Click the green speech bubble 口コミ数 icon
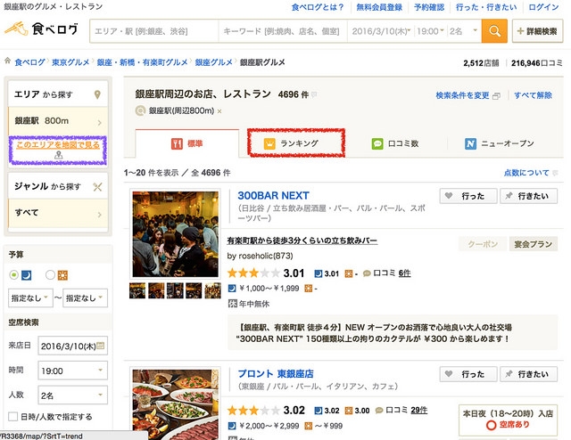The height and width of the screenshot is (440, 571). click(377, 143)
